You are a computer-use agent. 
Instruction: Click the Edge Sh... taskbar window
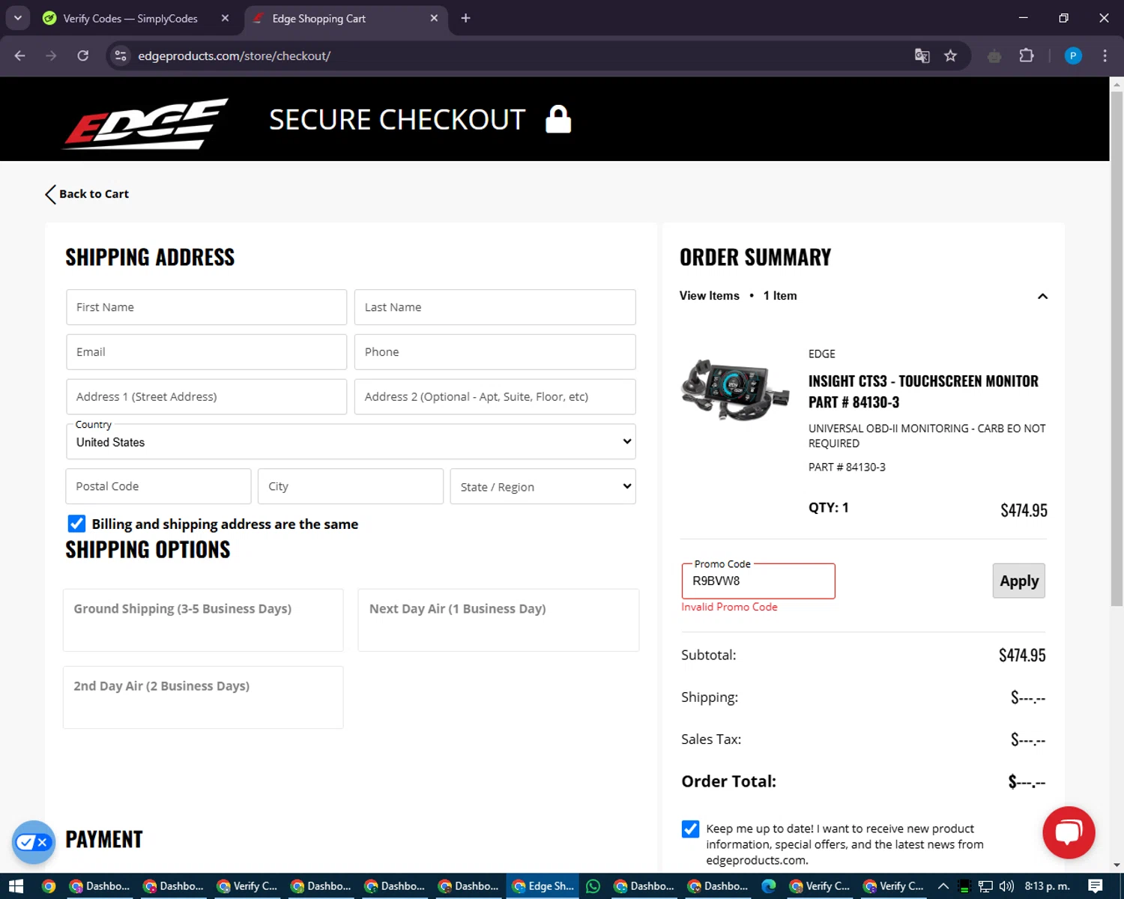pyautogui.click(x=543, y=886)
